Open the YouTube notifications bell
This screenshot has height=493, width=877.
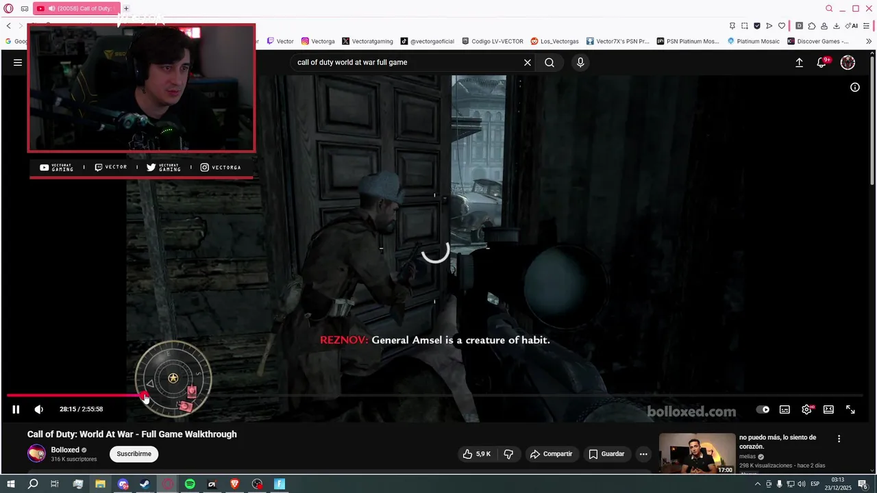(822, 62)
